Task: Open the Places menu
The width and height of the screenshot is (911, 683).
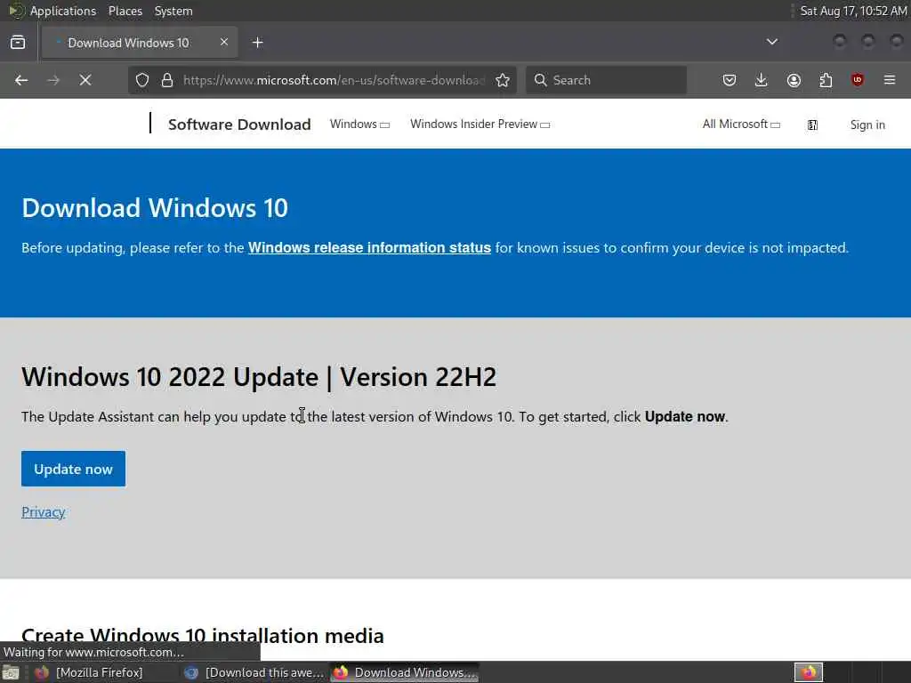Action: pyautogui.click(x=125, y=11)
